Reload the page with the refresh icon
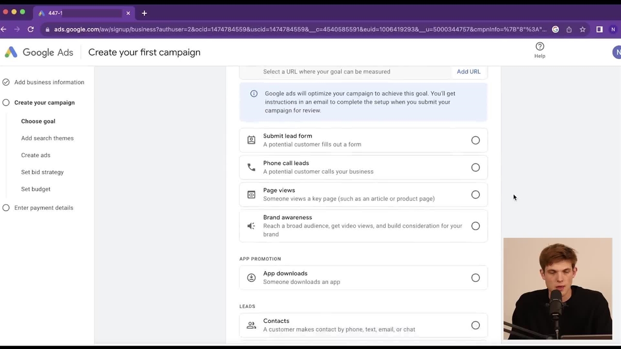The image size is (621, 349). coord(31,30)
